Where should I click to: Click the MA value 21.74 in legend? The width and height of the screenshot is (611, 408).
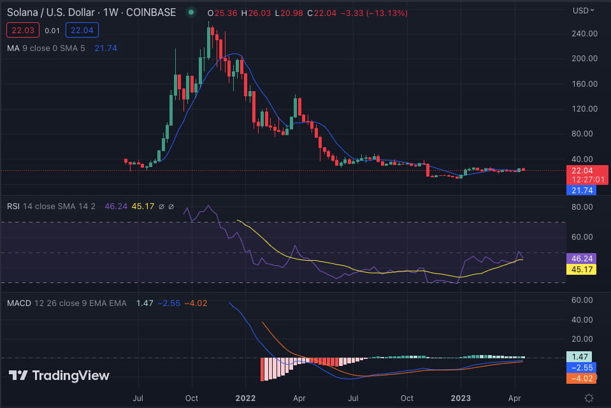(x=106, y=48)
